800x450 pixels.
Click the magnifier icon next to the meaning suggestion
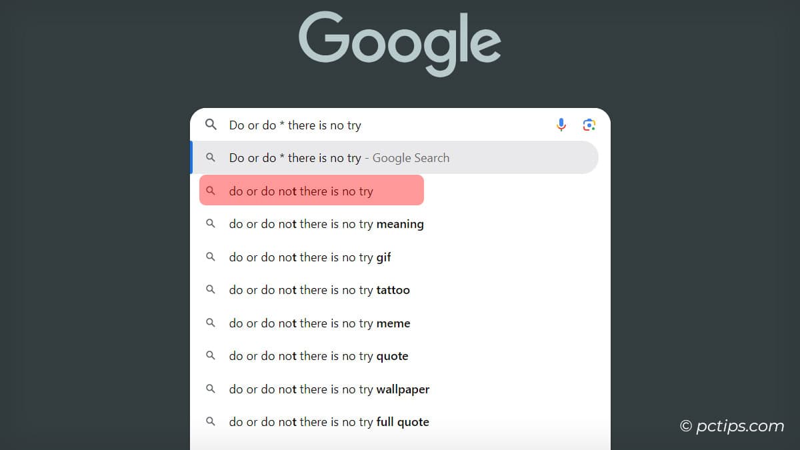[x=211, y=224]
